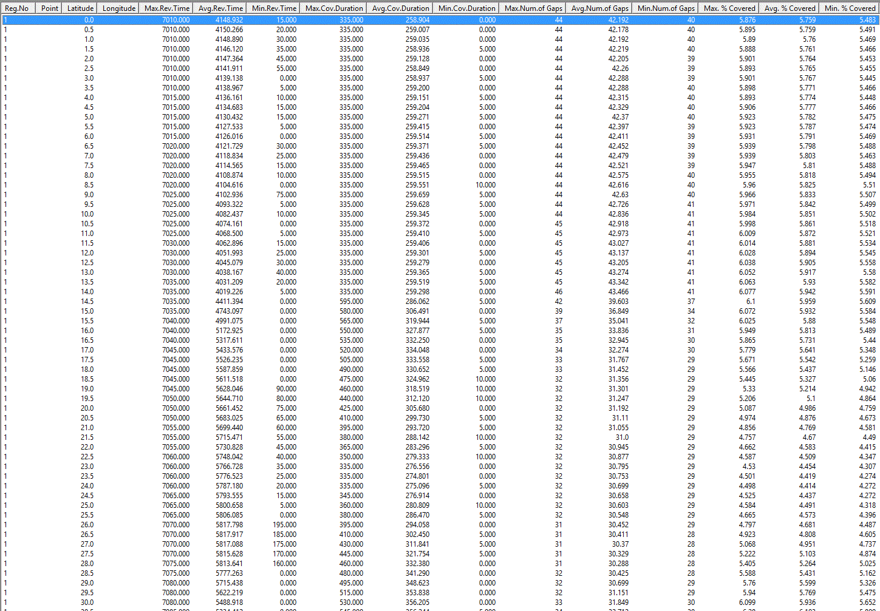Viewport: 880px width, 611px height.
Task: Sort by Max.Cov.Duration column header
Action: [x=334, y=8]
